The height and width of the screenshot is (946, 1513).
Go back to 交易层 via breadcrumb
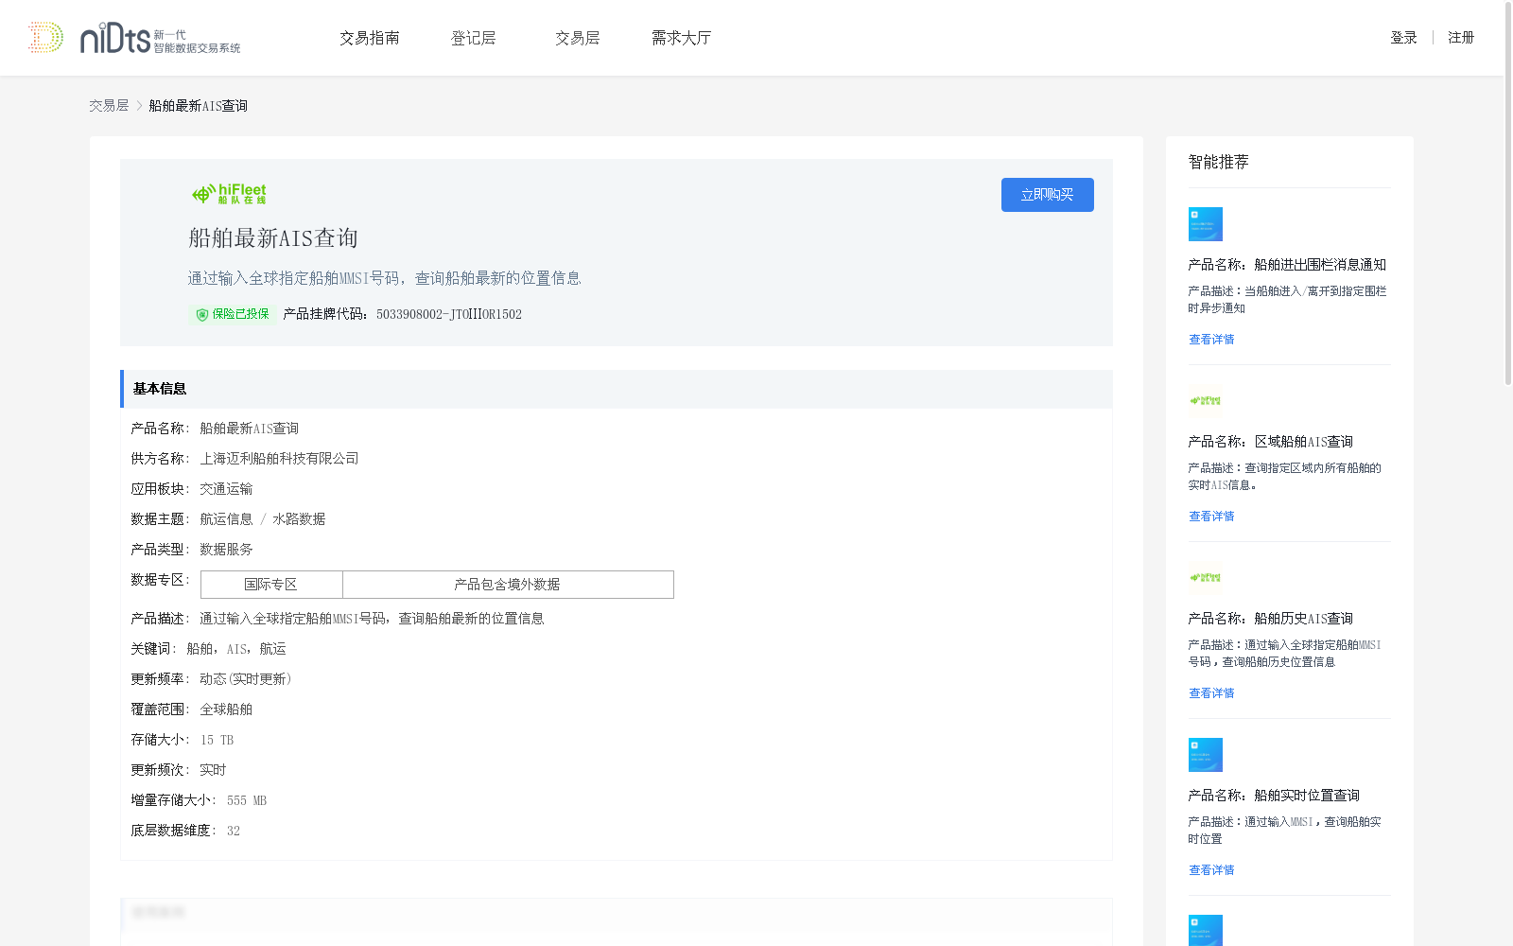pos(109,106)
